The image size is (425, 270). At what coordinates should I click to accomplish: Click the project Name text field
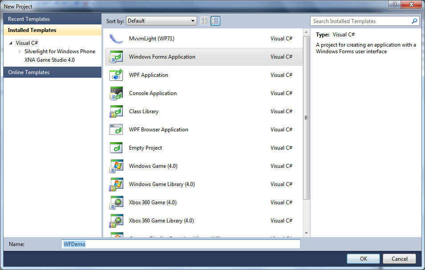[181, 244]
